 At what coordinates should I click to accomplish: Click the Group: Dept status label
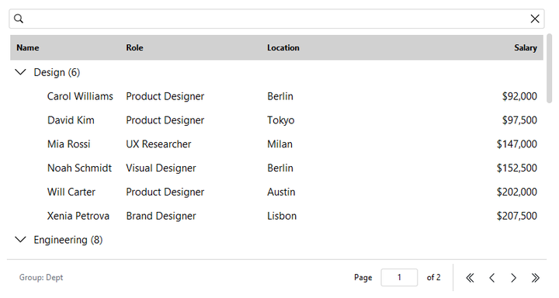coord(41,277)
